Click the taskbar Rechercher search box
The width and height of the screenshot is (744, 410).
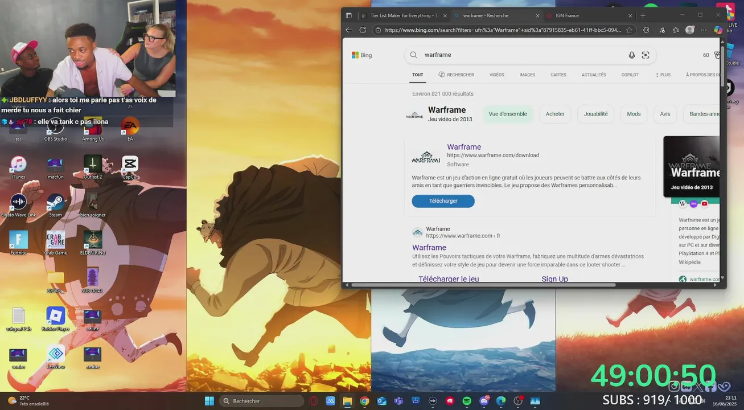click(x=261, y=401)
